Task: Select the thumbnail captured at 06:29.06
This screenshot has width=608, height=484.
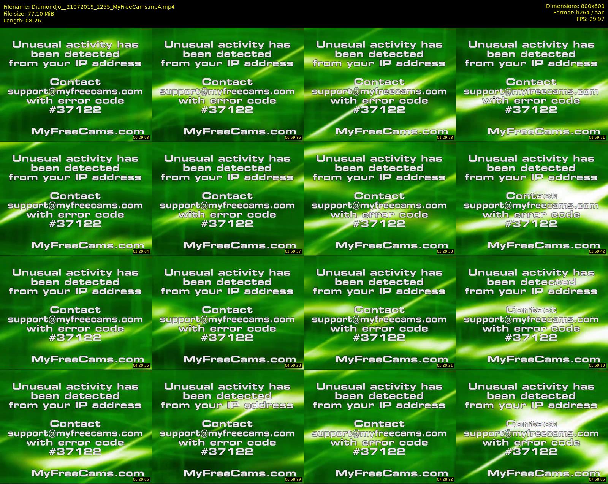Action: (76, 426)
